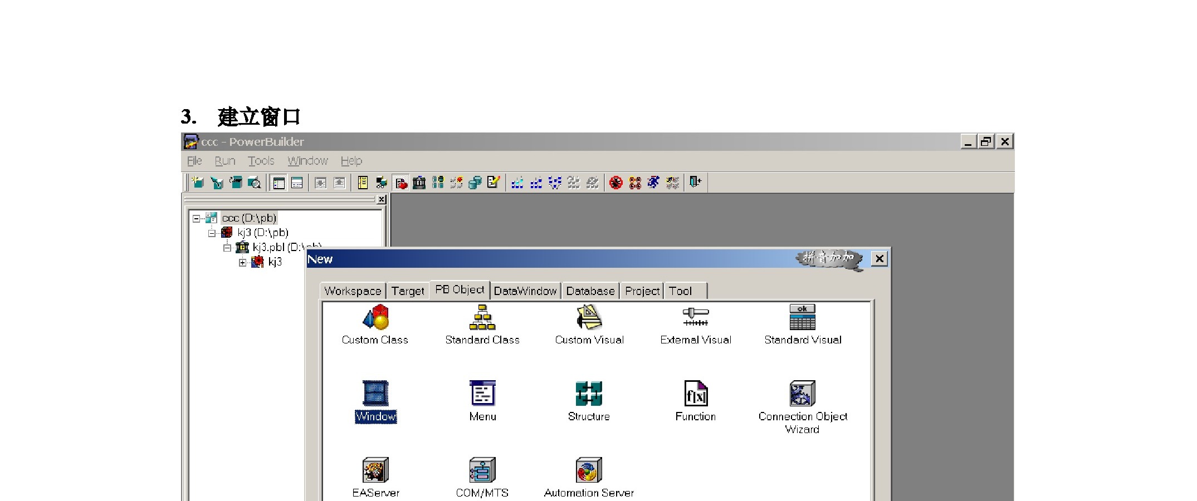Image resolution: width=1197 pixels, height=501 pixels.
Task: Click the red Debug bug icon
Action: coord(615,183)
